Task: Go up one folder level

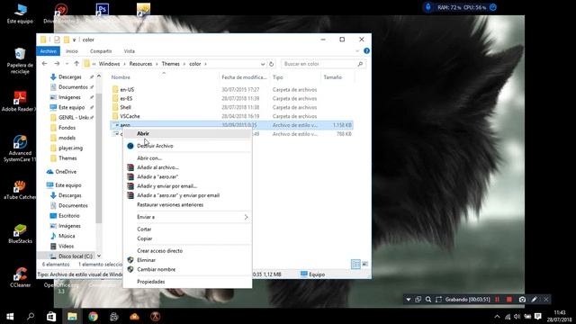Action: click(76, 64)
